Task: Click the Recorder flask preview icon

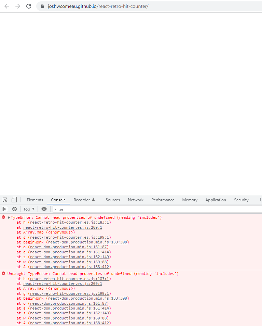Action: (x=93, y=200)
